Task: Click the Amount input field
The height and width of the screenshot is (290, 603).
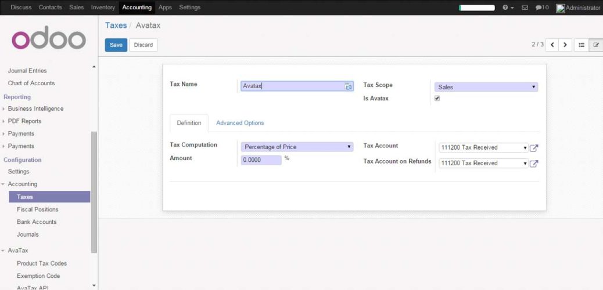Action: (x=261, y=160)
